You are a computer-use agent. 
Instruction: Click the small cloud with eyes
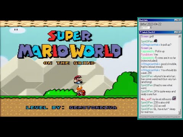(x=17, y=30)
